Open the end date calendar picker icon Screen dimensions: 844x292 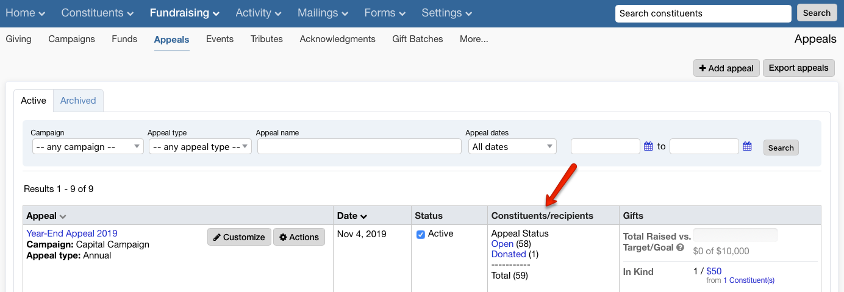tap(747, 146)
